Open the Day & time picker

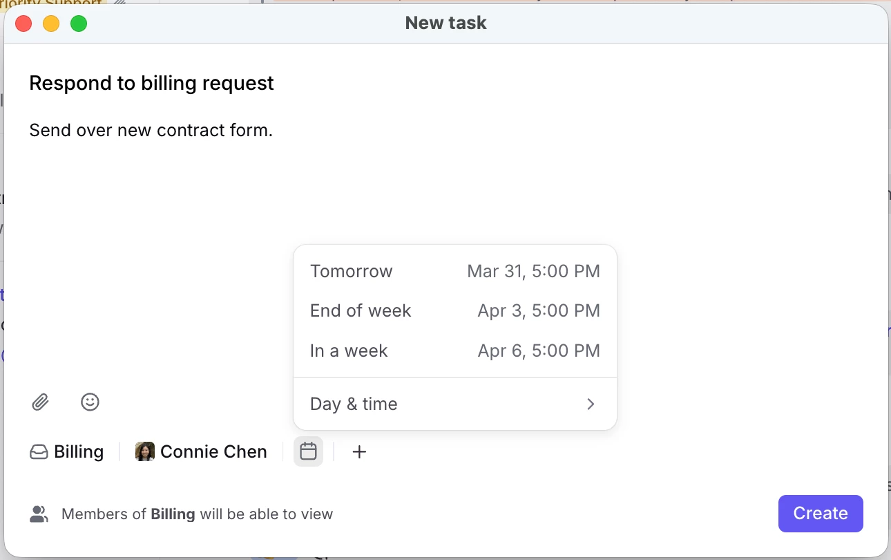point(455,404)
